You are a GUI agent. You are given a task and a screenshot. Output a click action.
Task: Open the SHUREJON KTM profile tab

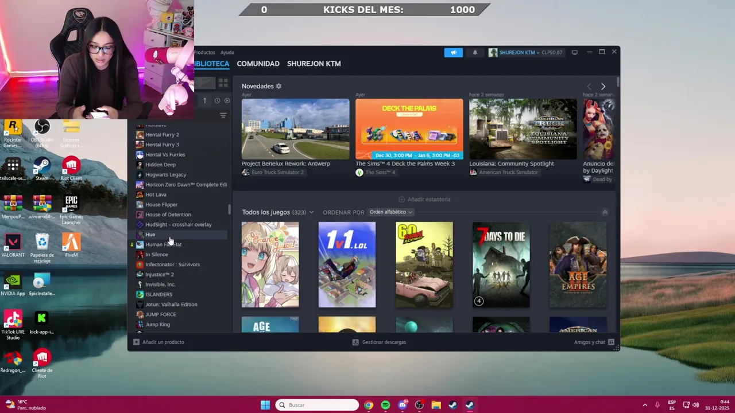coord(314,64)
